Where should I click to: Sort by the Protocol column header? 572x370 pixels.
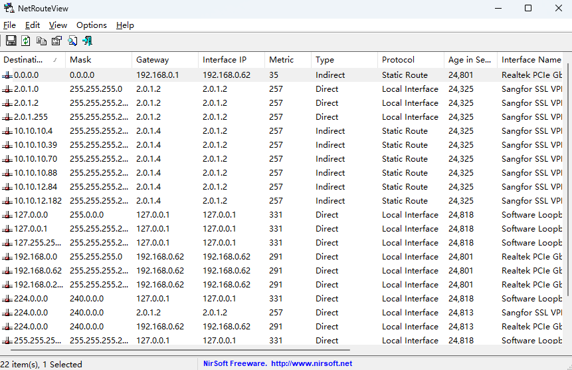(398, 60)
